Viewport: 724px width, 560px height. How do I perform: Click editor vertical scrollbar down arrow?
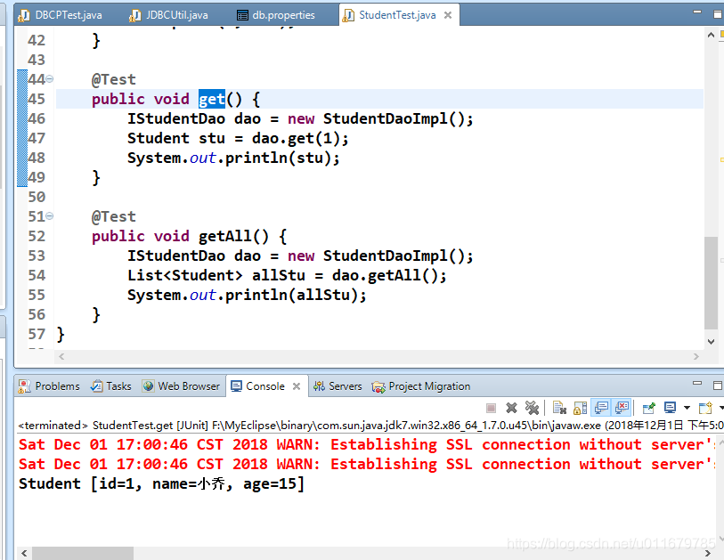[711, 342]
